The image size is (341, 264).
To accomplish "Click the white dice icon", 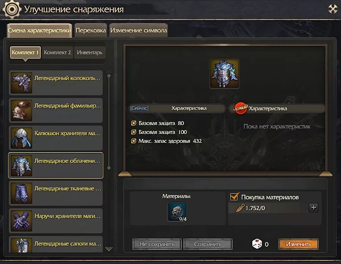I will point(257,244).
